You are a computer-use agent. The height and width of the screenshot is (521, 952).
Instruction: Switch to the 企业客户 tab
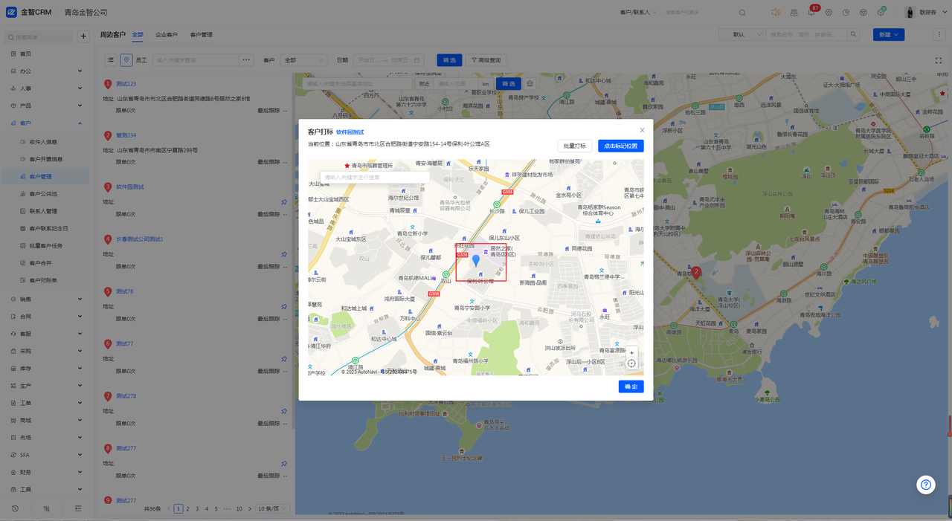point(167,35)
